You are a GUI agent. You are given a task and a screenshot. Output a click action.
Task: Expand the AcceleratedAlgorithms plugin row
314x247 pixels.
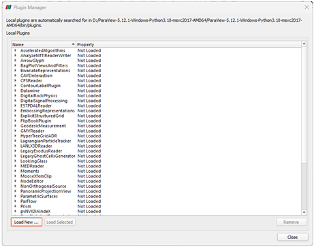click(x=16, y=50)
